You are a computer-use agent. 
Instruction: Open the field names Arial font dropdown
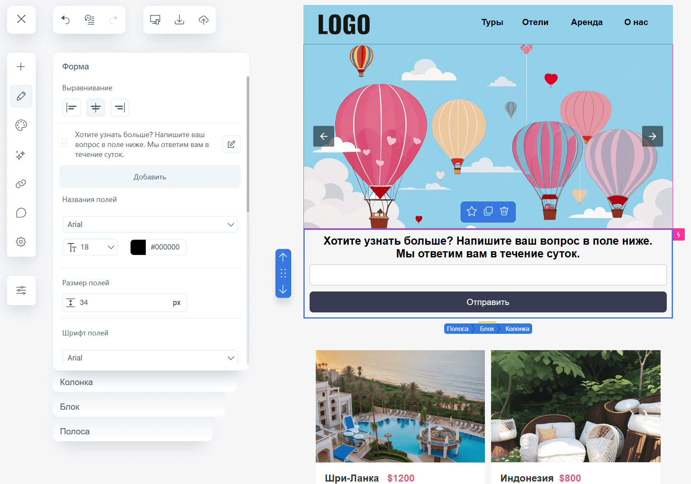(150, 225)
